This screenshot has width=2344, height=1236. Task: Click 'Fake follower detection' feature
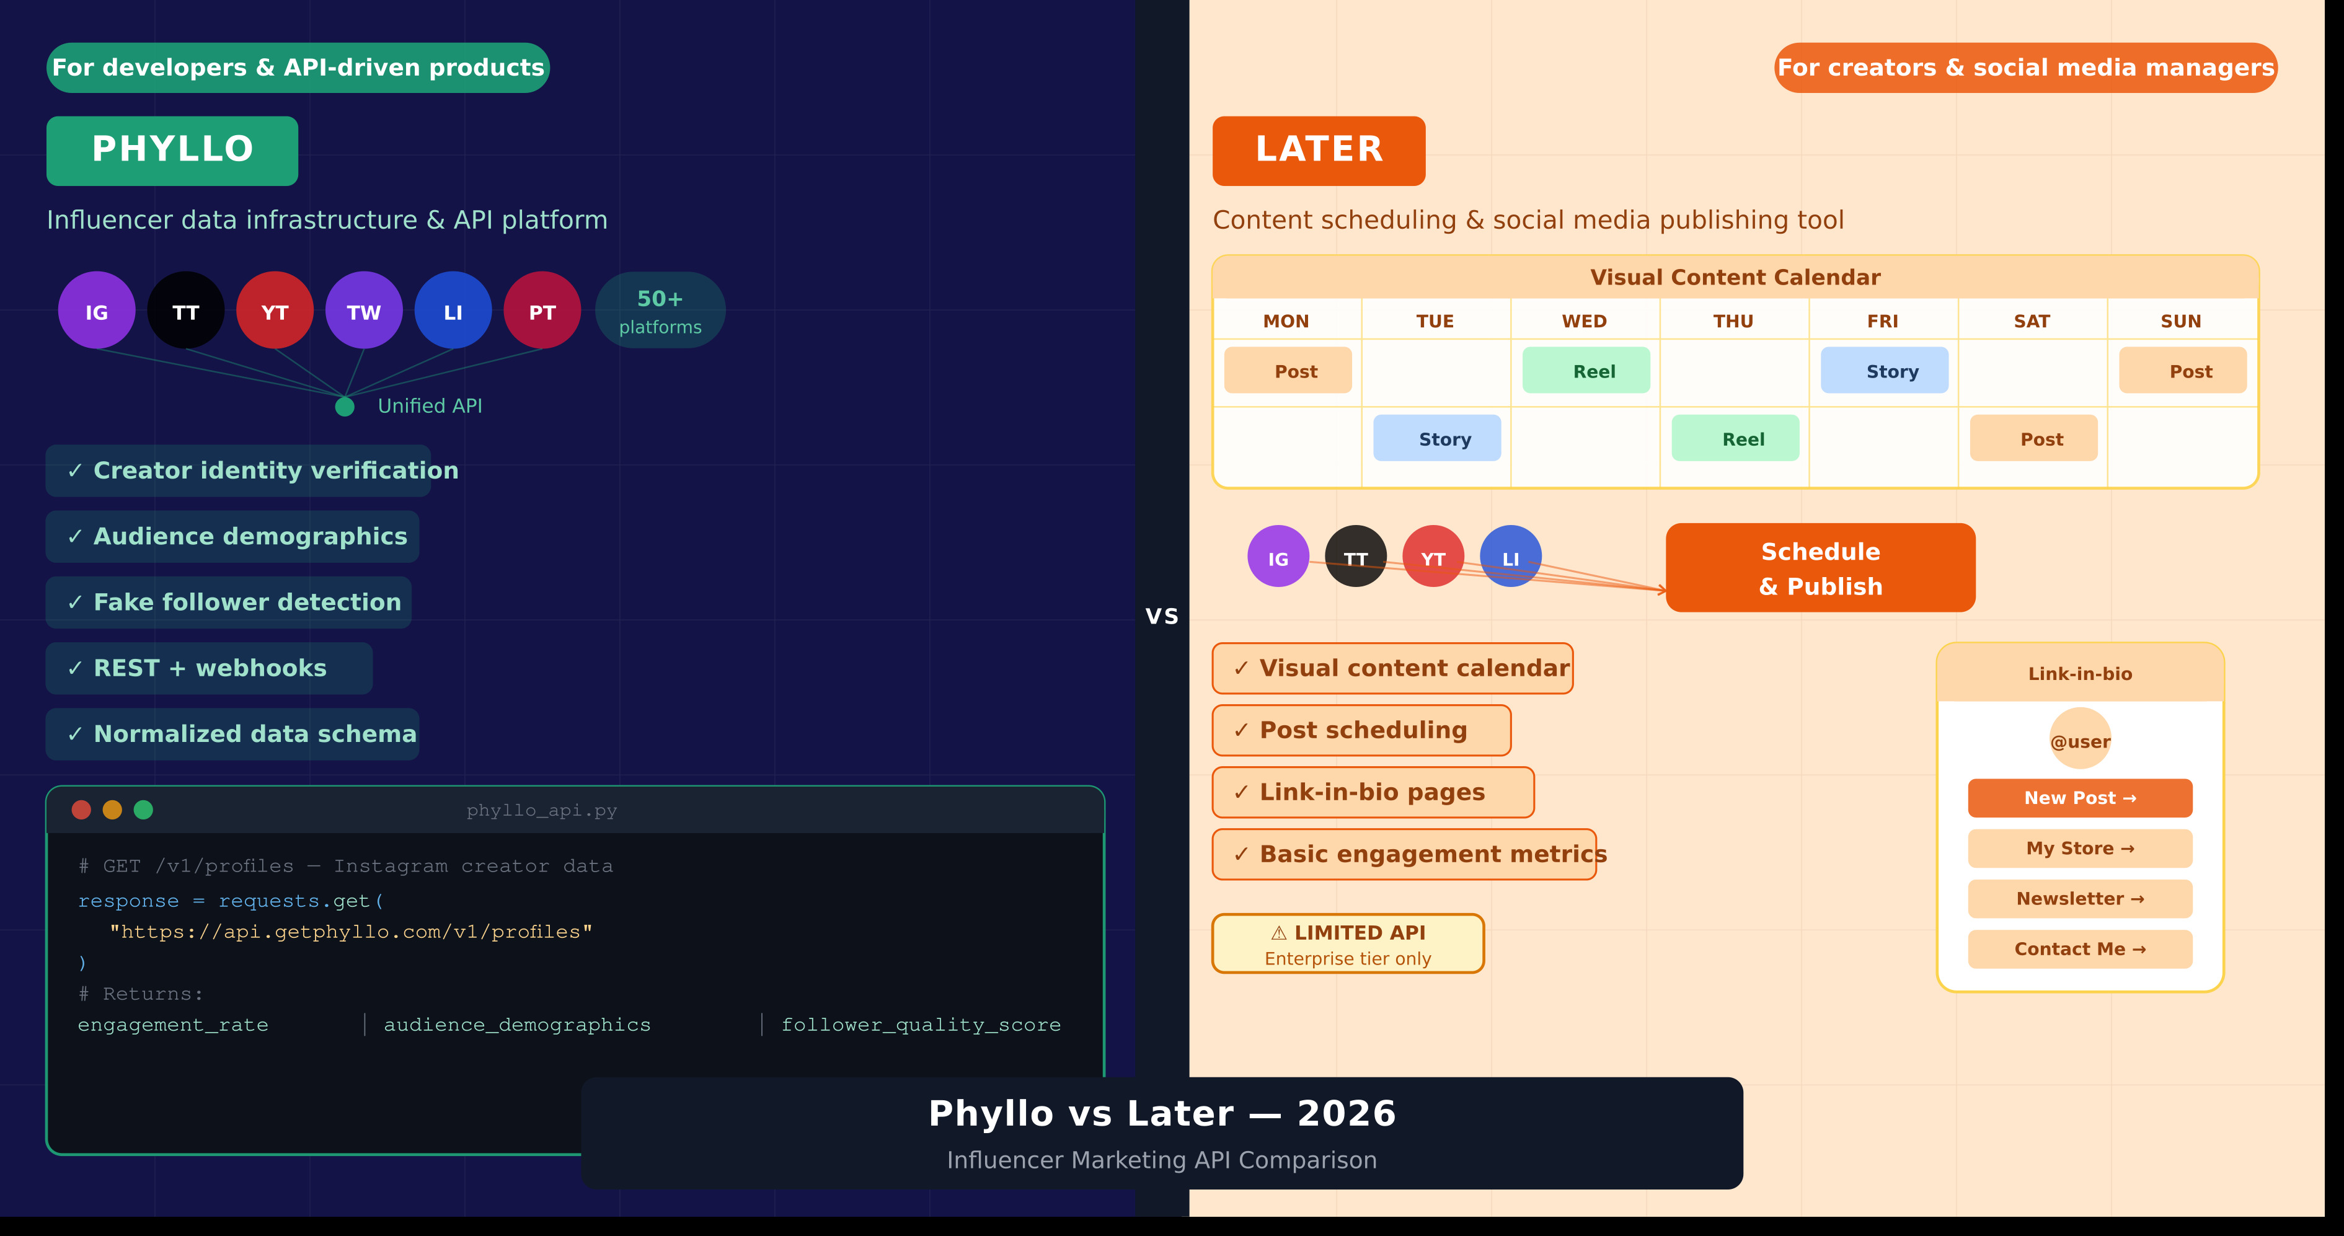(x=228, y=602)
